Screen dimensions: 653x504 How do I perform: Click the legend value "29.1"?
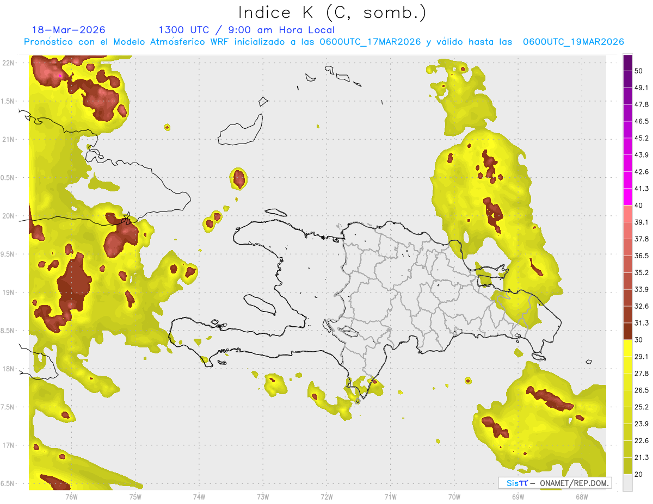click(642, 357)
